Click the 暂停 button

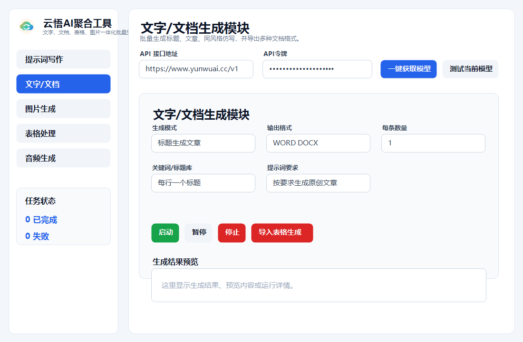pyautogui.click(x=199, y=233)
